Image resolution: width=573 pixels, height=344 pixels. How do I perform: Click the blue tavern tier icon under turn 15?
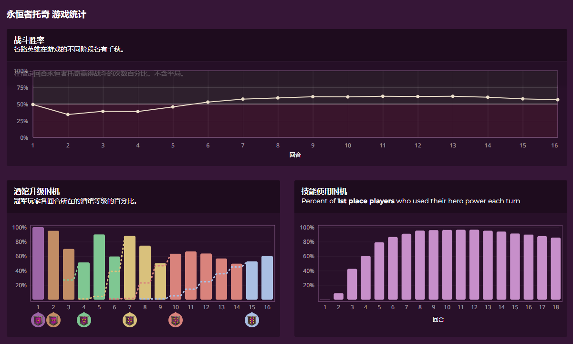[x=252, y=320]
